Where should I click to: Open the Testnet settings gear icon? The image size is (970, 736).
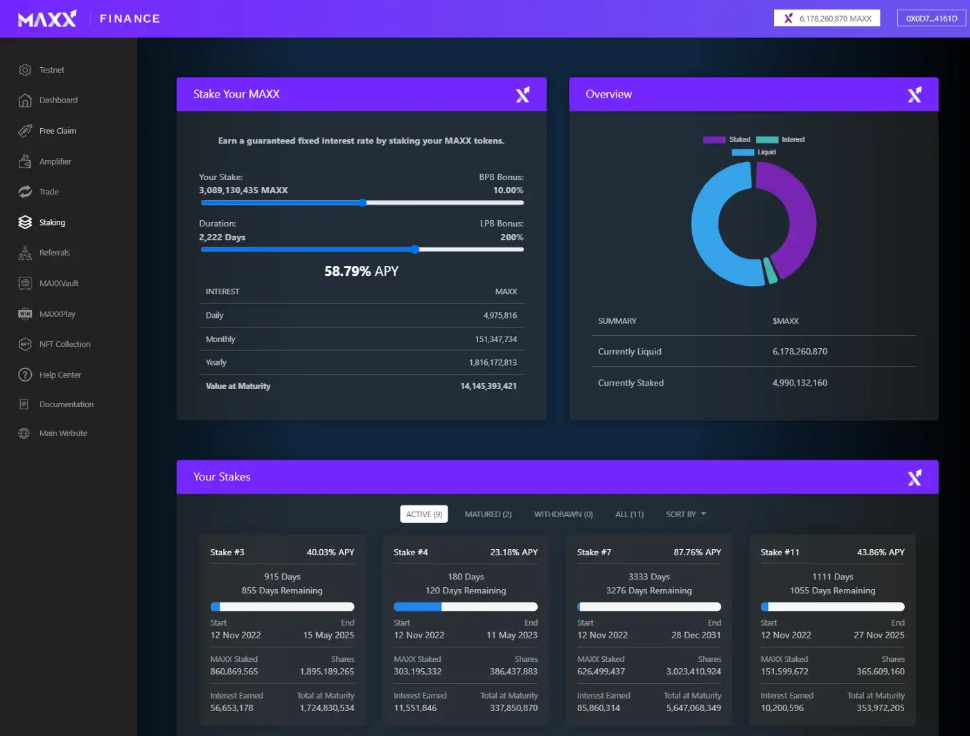point(25,70)
